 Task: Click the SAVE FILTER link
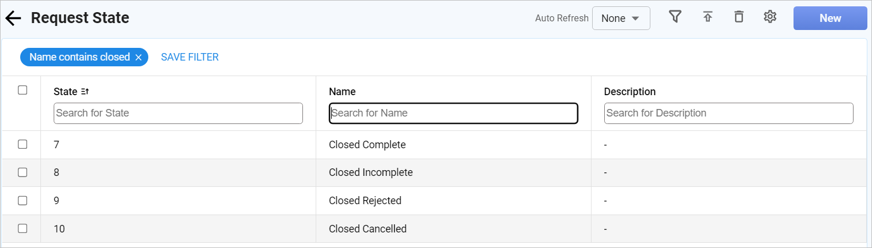190,57
